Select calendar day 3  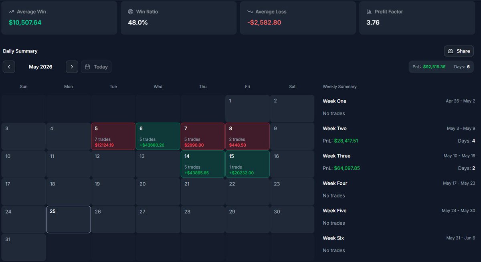pos(24,136)
